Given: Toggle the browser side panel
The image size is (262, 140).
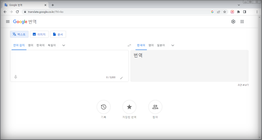Looking at the screenshot, I should coord(245,12).
